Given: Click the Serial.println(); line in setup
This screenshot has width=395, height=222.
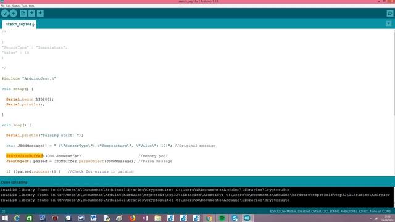Looking at the screenshot, I should coord(25,104).
